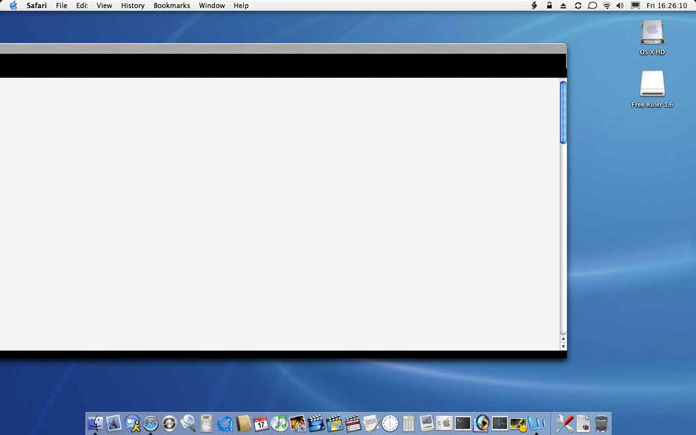Open the Bookmarks menu
This screenshot has height=435, width=696.
point(172,5)
